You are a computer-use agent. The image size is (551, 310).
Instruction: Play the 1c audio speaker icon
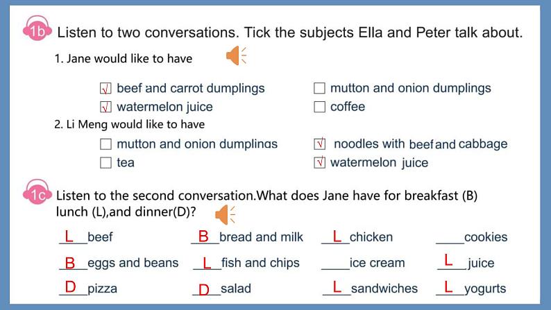(x=225, y=215)
